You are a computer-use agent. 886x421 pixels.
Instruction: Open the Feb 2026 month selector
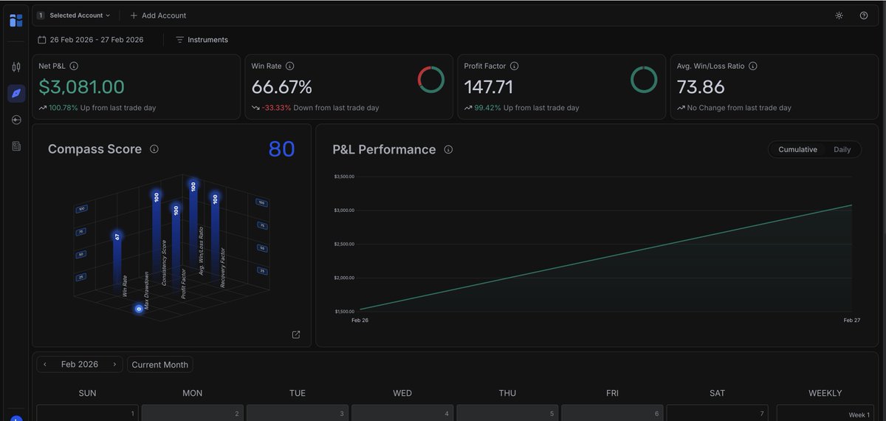click(x=80, y=364)
